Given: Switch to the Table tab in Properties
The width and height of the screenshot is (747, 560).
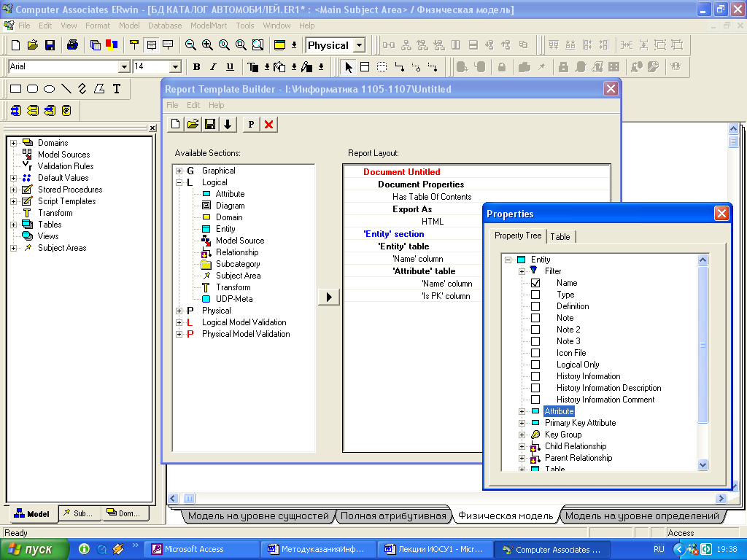Looking at the screenshot, I should pyautogui.click(x=560, y=236).
